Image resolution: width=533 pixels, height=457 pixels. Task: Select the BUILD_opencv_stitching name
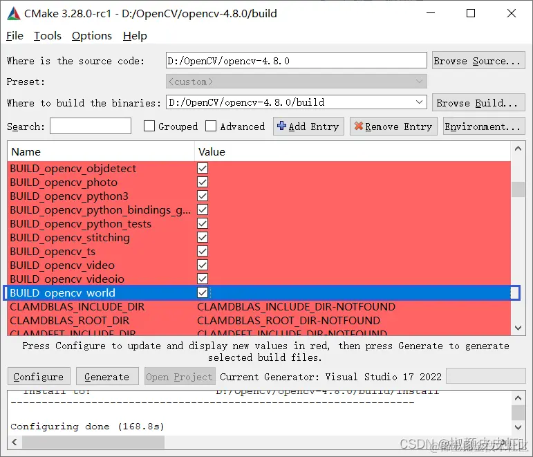pos(70,237)
